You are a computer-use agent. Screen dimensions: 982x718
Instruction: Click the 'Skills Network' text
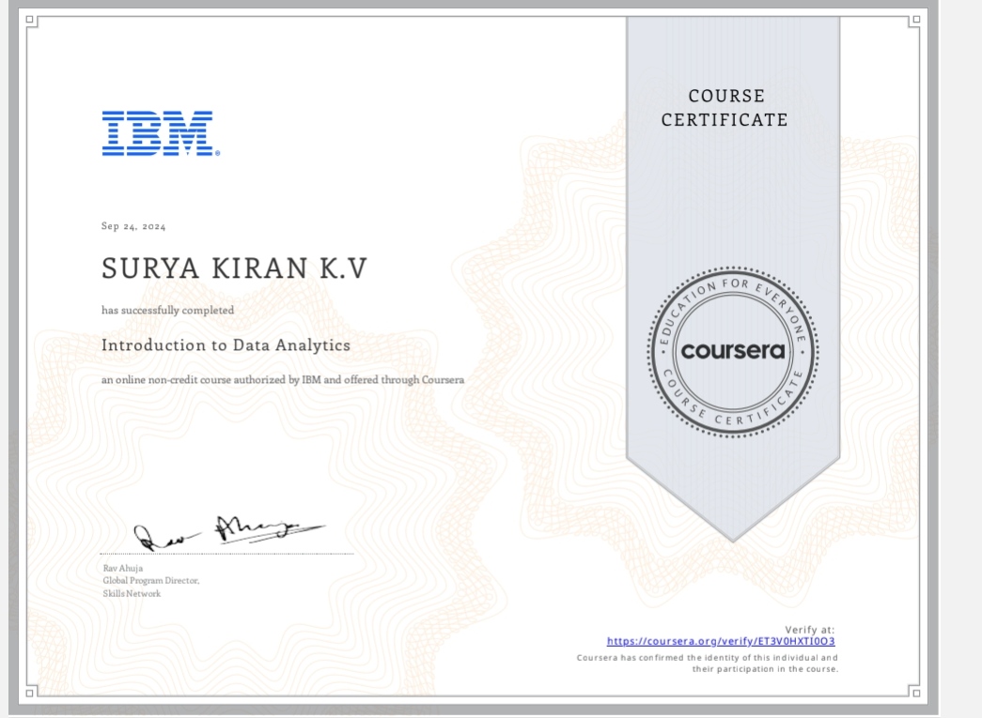point(132,593)
